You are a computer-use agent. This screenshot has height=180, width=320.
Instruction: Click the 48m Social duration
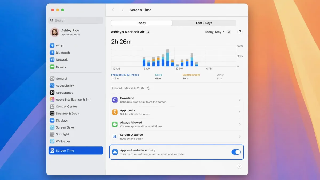click(158, 79)
